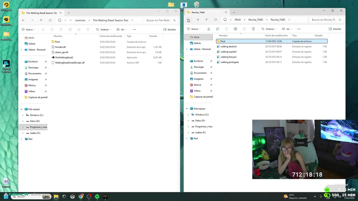
Task: Click search magnifier in left Explorer window
Action: [175, 20]
